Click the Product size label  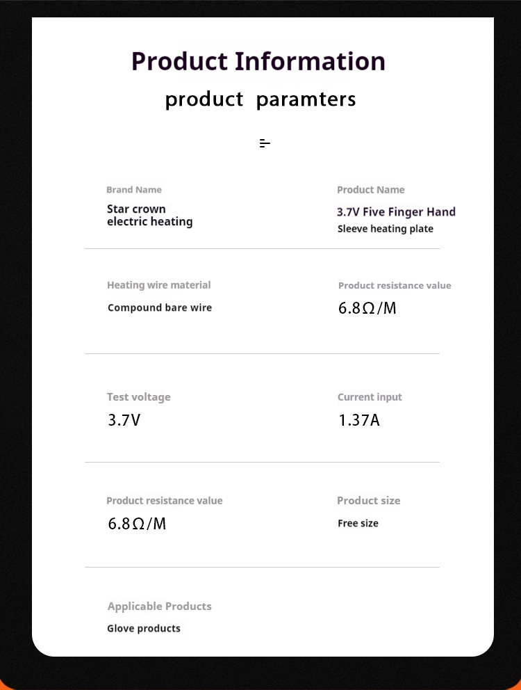368,501
